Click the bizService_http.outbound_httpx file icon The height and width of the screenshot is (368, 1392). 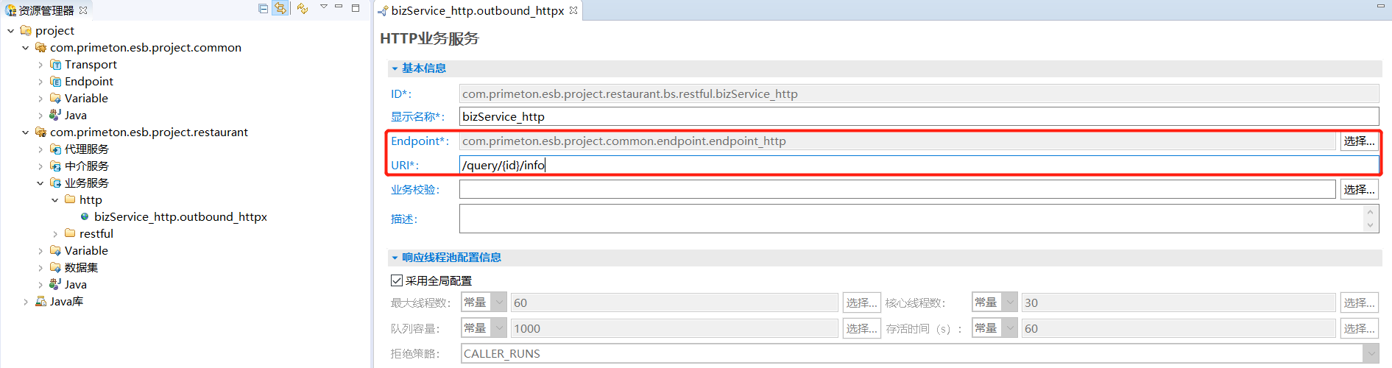pyautogui.click(x=85, y=216)
